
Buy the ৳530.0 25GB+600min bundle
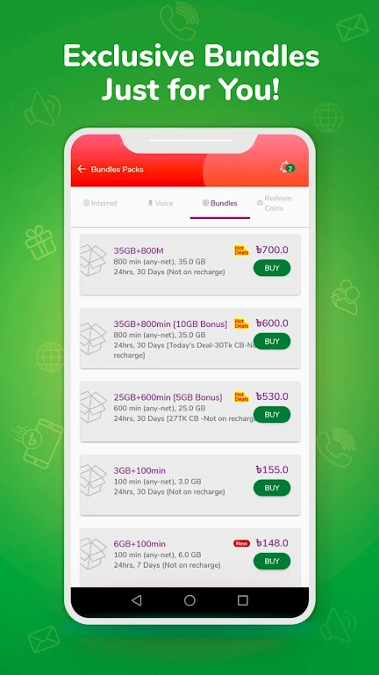point(272,414)
